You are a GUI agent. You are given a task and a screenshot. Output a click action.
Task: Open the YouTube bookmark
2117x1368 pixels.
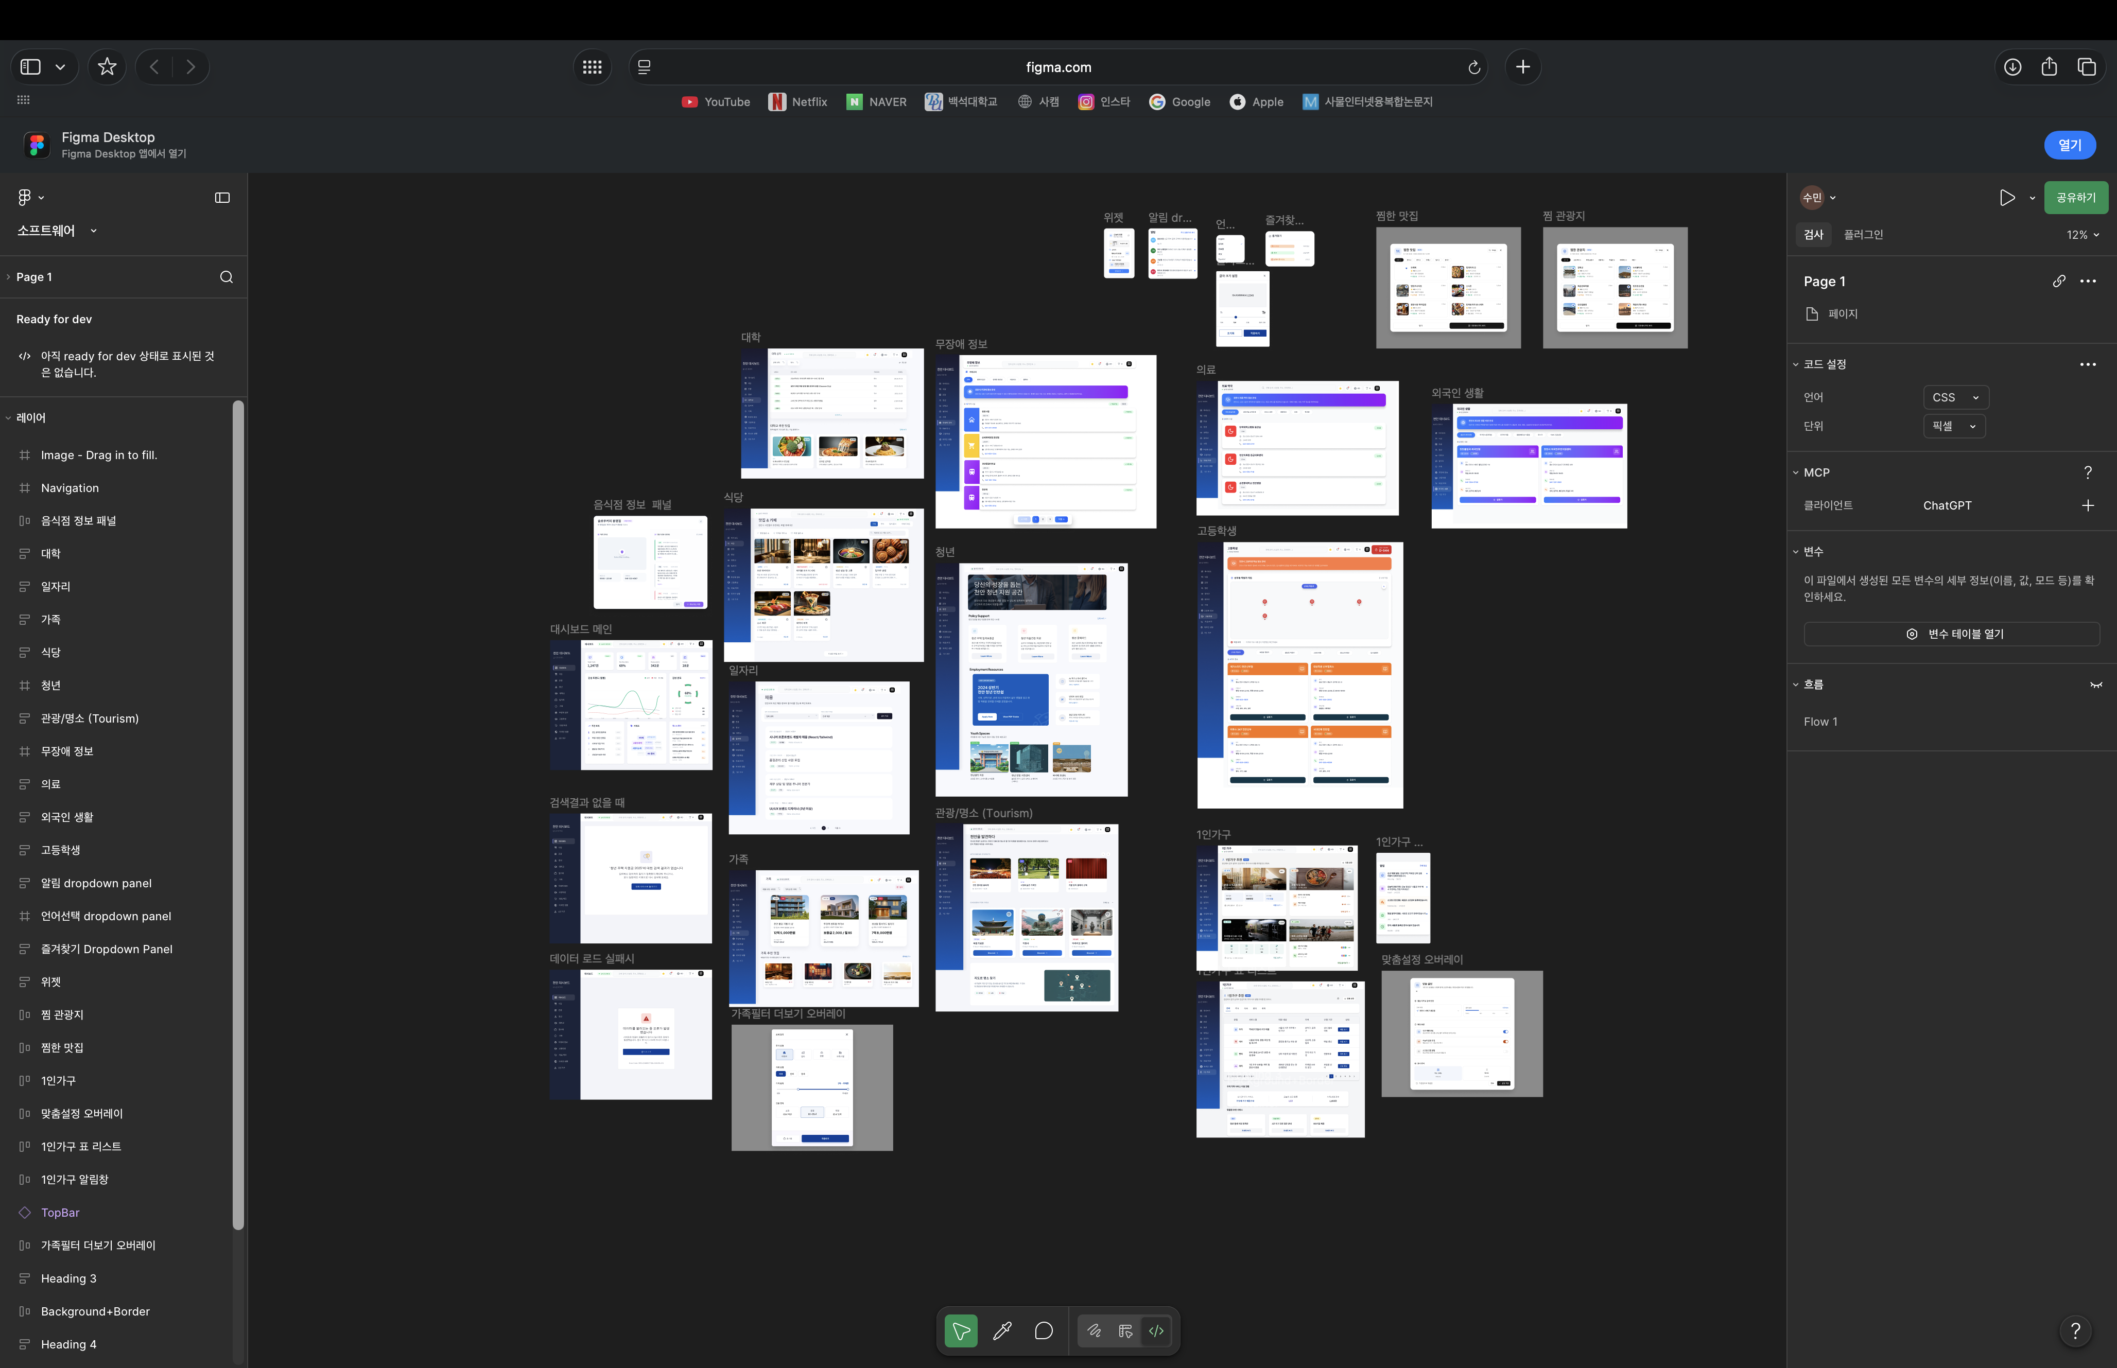click(715, 102)
